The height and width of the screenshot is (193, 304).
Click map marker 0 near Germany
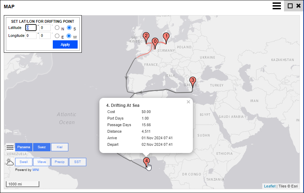coord(155,42)
